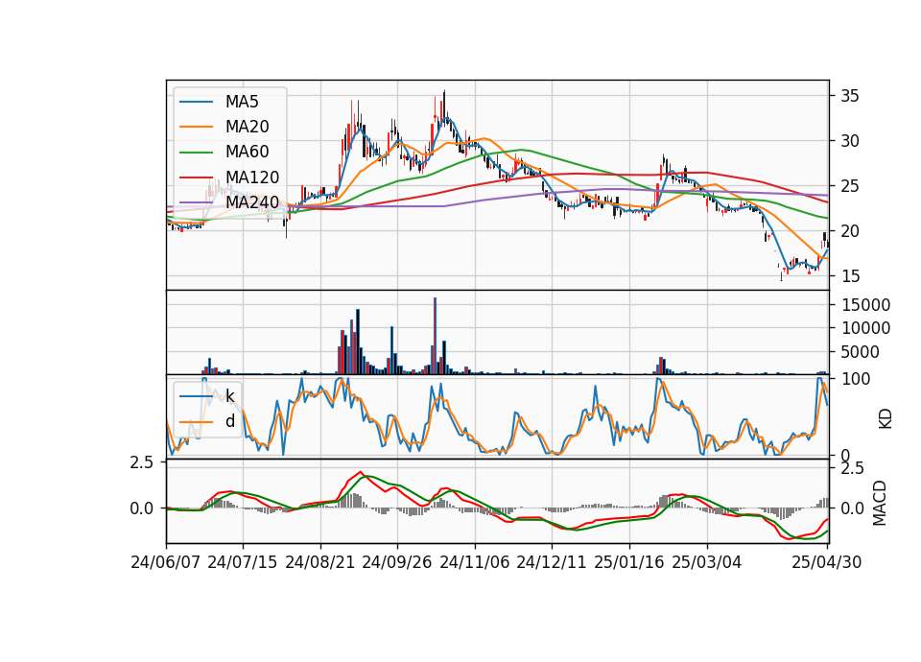Click the date label 25/01/16
Image resolution: width=921 pixels, height=662 pixels.
(x=629, y=562)
